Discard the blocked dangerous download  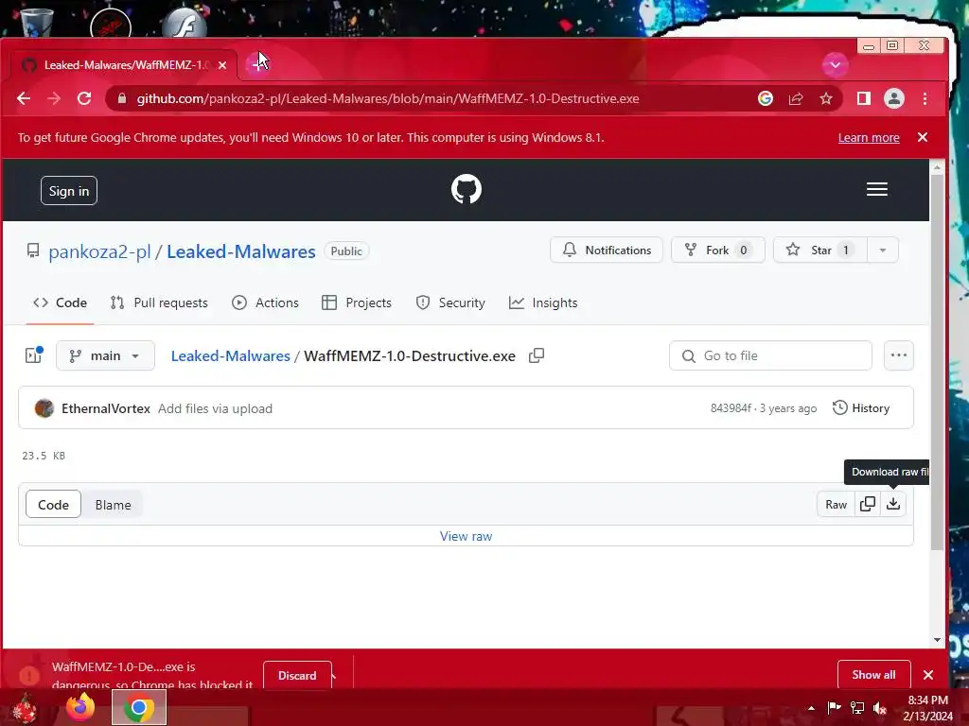(297, 675)
